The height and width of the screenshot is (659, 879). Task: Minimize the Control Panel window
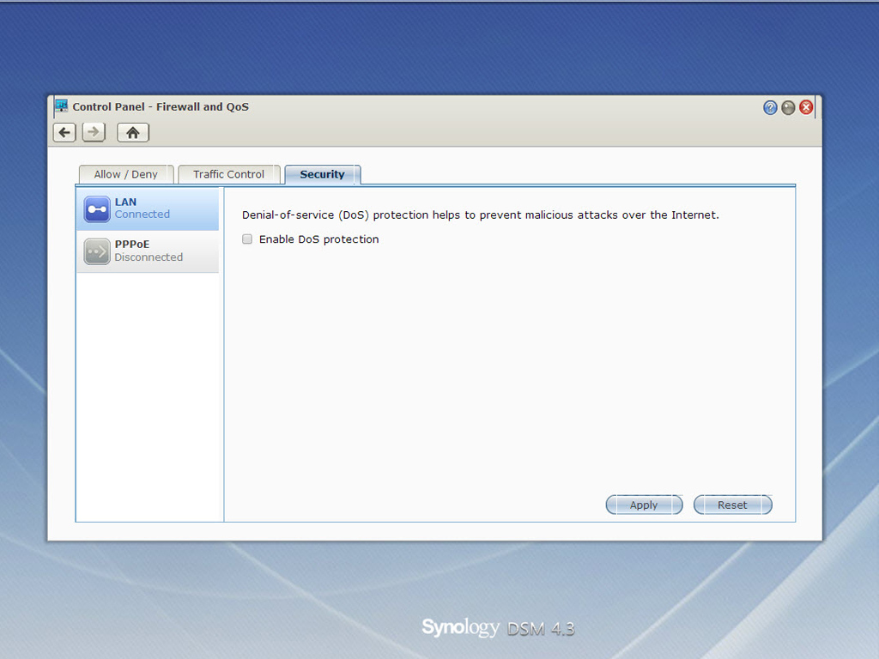point(788,107)
